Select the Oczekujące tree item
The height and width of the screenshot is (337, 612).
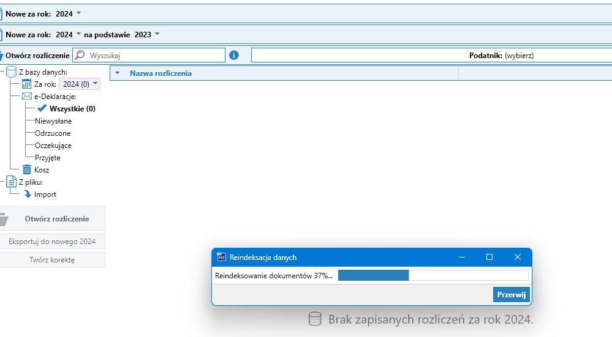[53, 146]
